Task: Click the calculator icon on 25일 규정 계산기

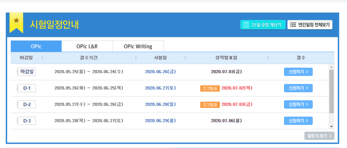Action: pyautogui.click(x=246, y=25)
